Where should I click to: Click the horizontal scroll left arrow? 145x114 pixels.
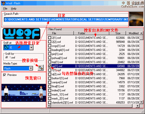click(49, 106)
